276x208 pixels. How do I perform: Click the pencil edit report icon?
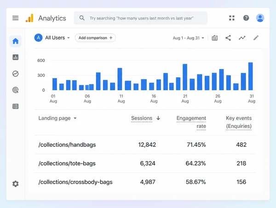(x=256, y=38)
